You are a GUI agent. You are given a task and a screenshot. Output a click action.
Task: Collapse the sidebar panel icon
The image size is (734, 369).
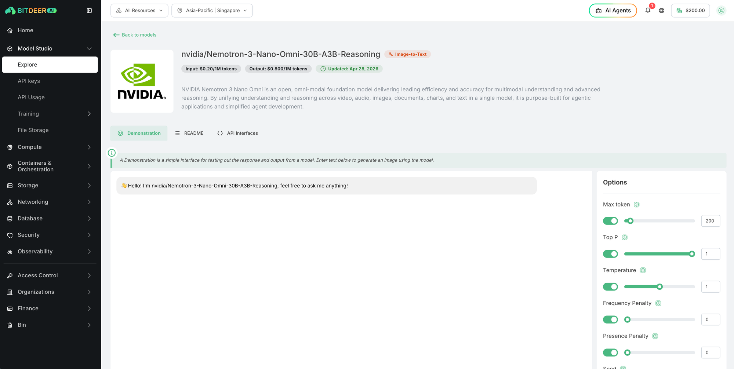89,11
